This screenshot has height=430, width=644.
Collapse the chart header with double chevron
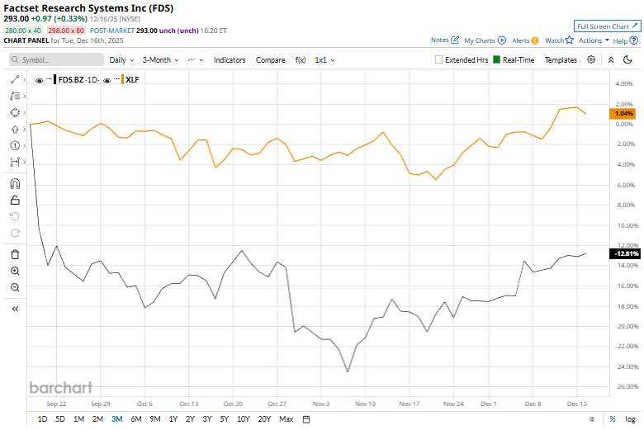[611, 60]
